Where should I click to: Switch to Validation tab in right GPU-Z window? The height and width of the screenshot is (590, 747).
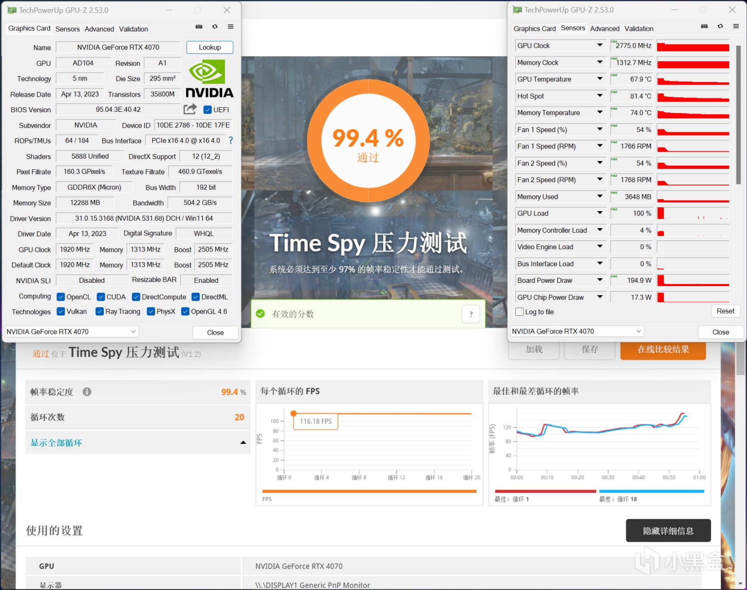[x=639, y=29]
